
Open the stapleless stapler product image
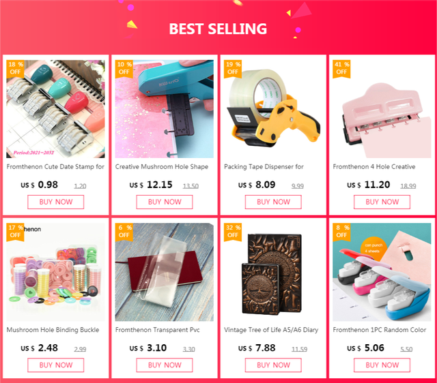pyautogui.click(x=382, y=273)
